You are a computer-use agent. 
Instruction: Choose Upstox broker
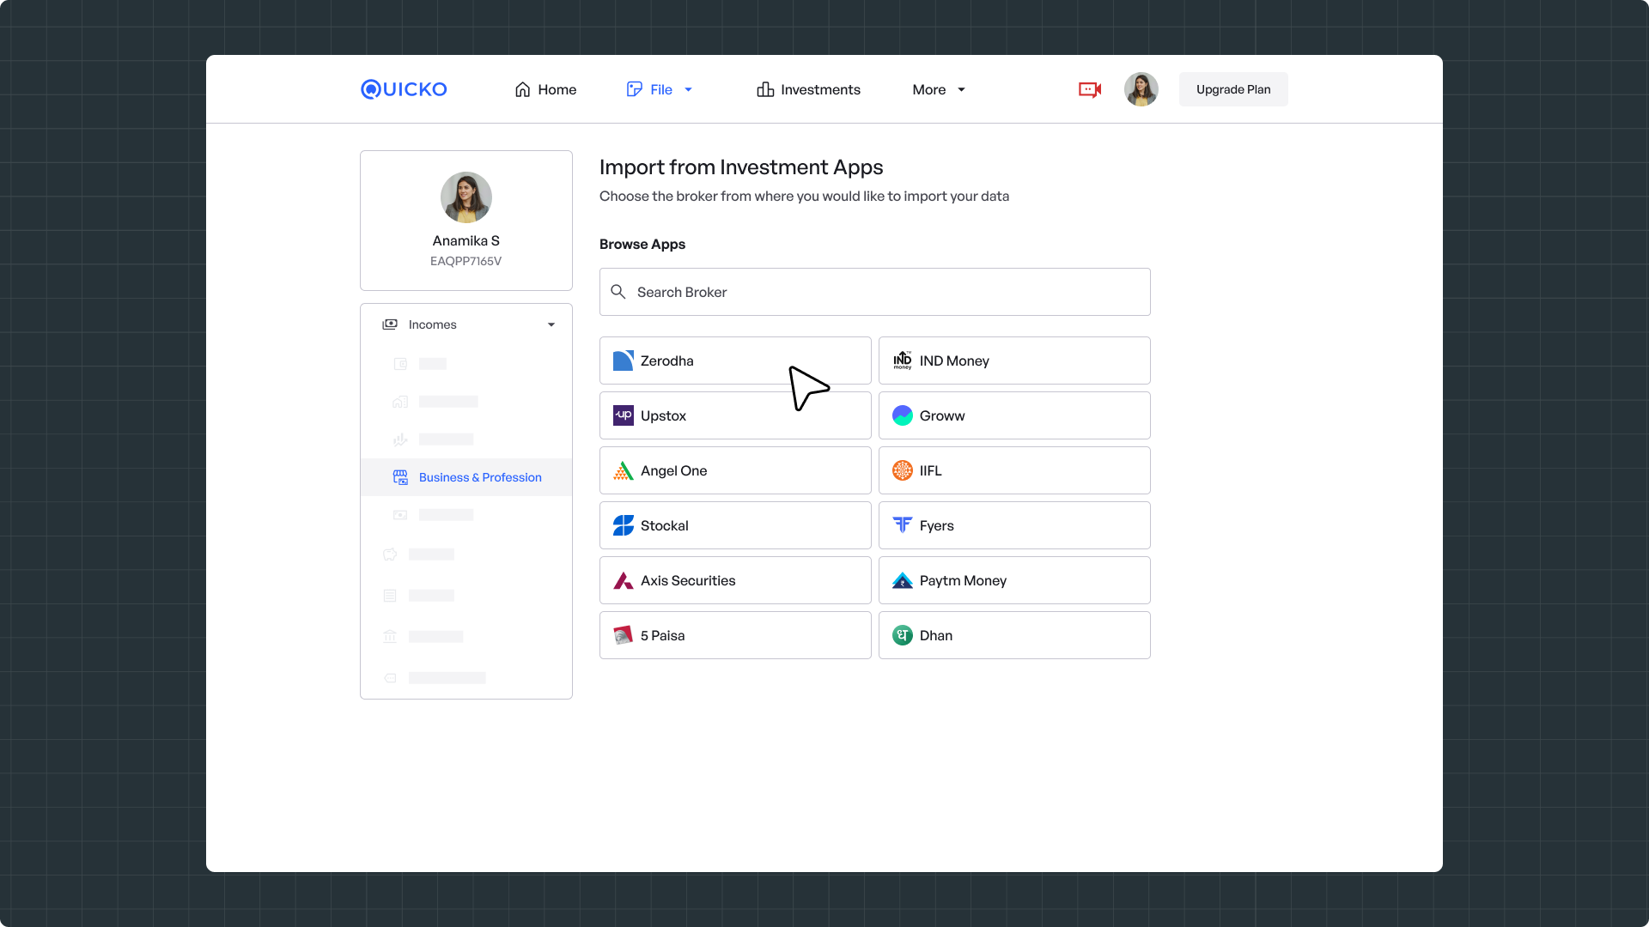[735, 415]
